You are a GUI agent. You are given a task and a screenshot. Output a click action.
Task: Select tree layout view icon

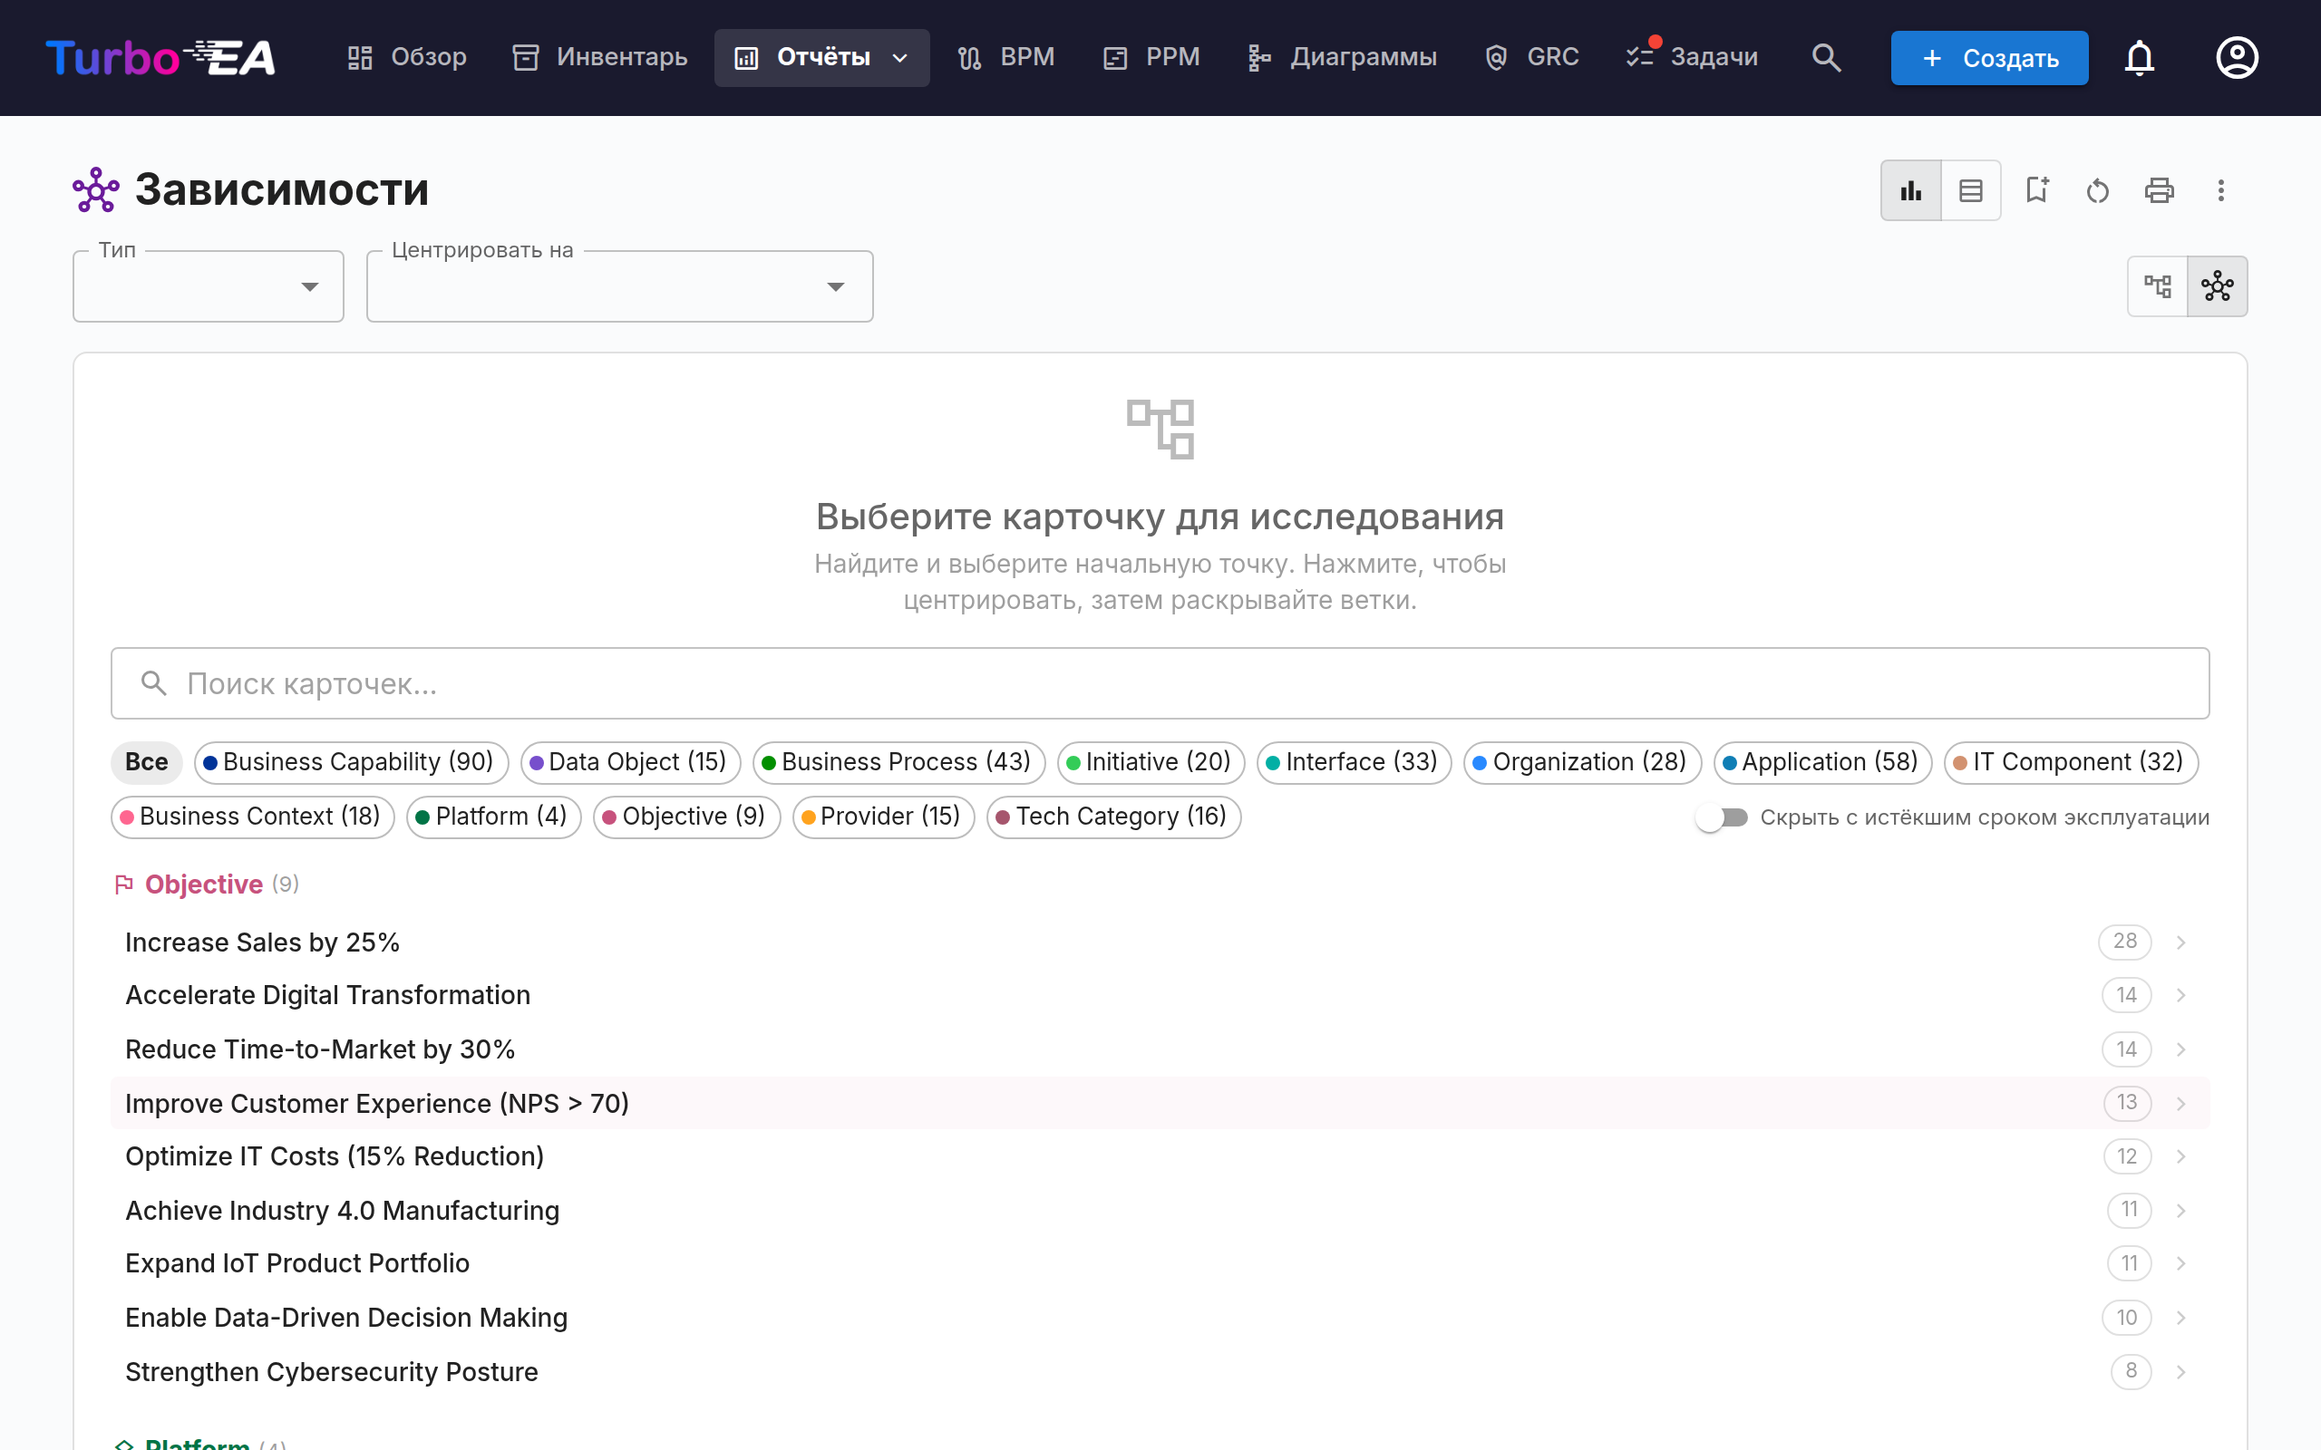pos(2158,285)
